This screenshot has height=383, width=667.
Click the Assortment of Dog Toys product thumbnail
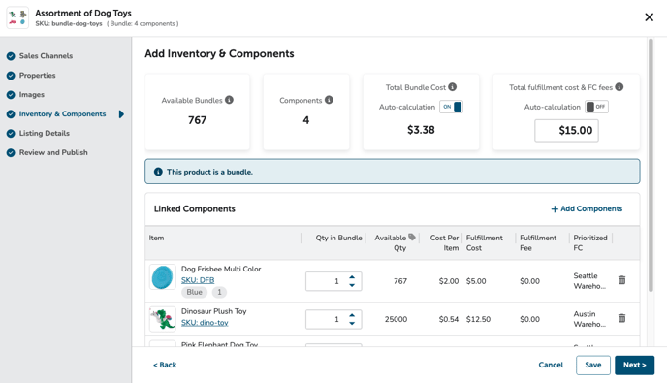17,17
